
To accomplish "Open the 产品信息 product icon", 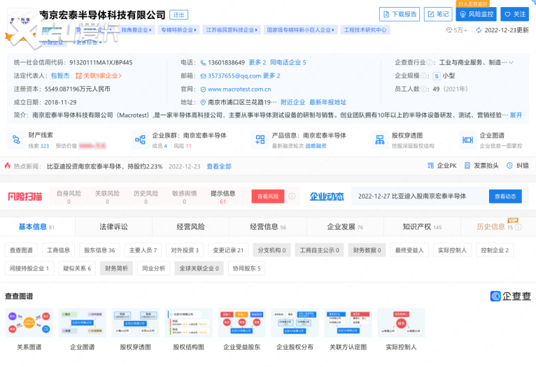I will click(260, 140).
